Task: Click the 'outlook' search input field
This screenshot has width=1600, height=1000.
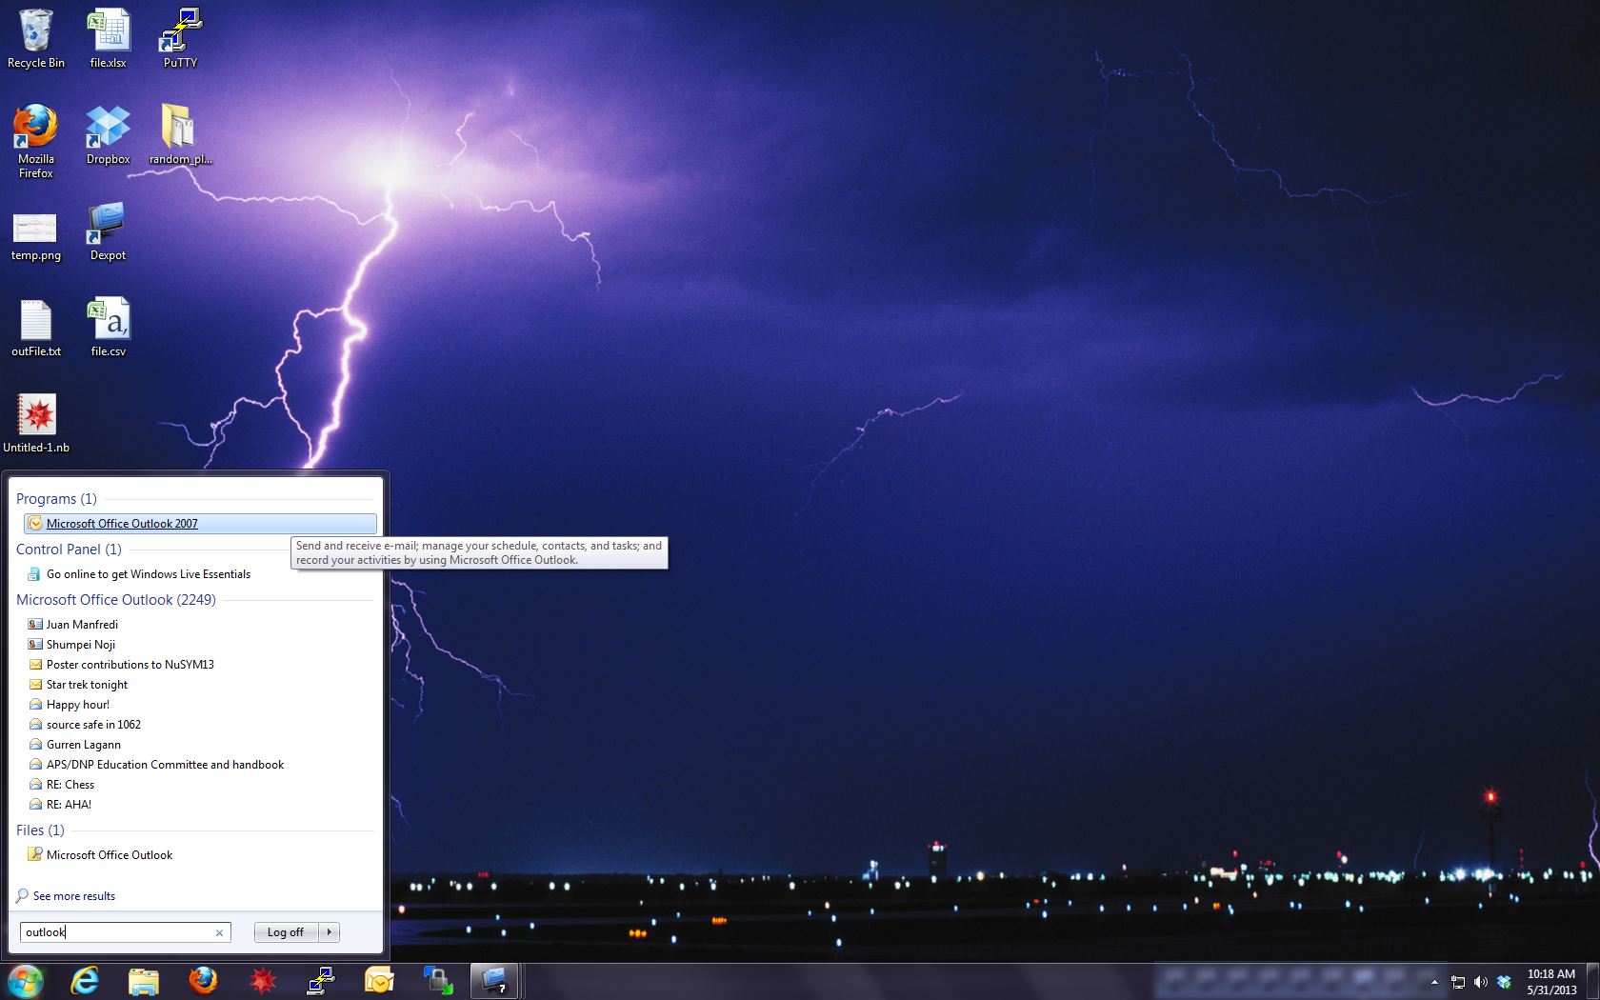Action: coord(114,932)
